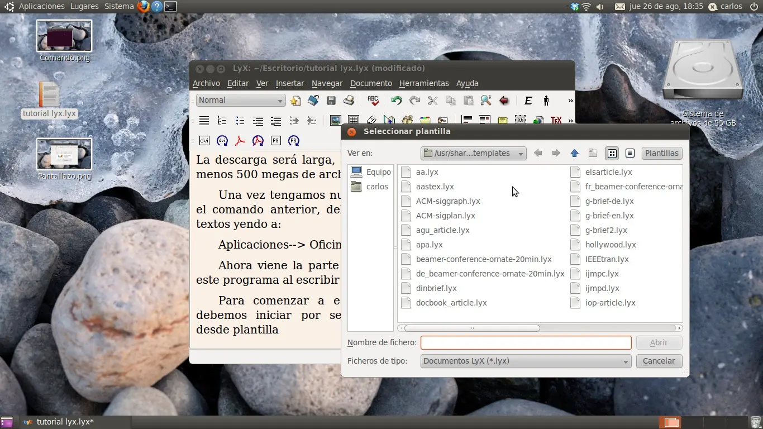Screen dimensions: 763x429
Task: Go up one directory level
Action: click(x=574, y=153)
